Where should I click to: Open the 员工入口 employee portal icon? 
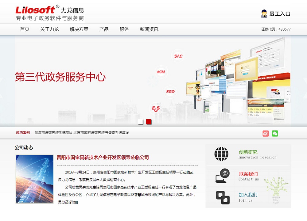click(x=264, y=14)
